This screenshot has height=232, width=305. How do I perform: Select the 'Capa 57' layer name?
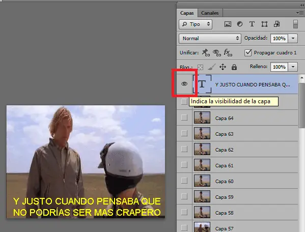tap(224, 229)
